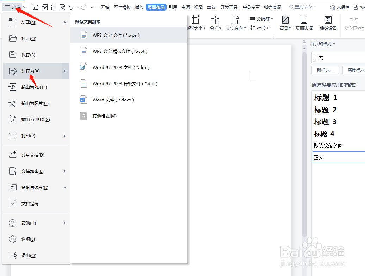
Task: Save as Word 97-2003 文件 (*.doc)
Action: 129,68
